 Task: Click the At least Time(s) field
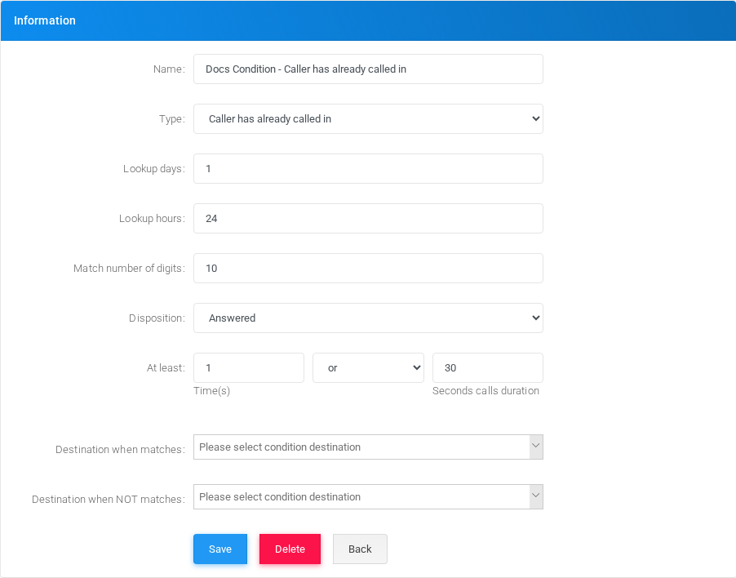tap(249, 367)
